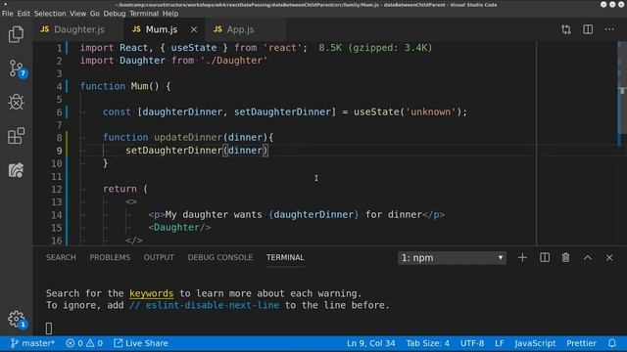Screen dimensions: 627x352
Task: Open the View menu
Action: 78,14
